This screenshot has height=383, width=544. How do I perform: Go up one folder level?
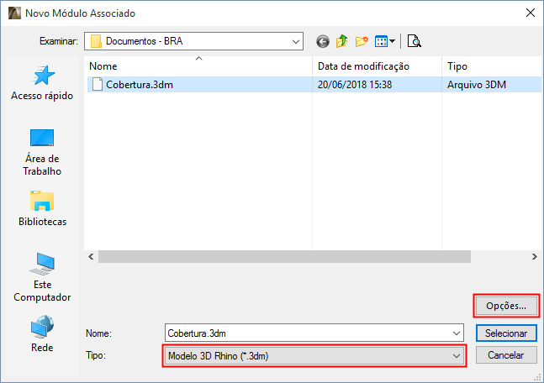(x=342, y=41)
